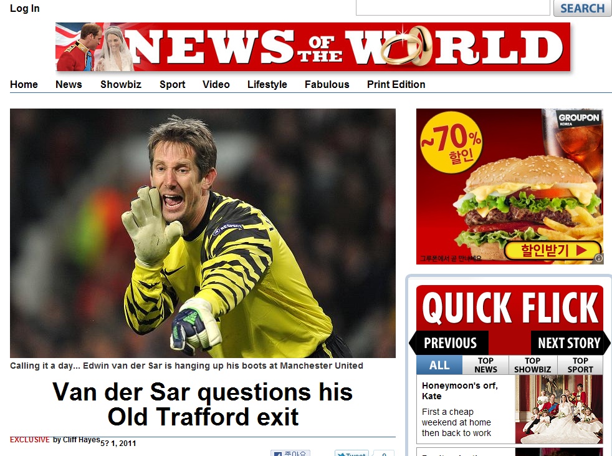Click the SEARCH button
The image size is (612, 456).
pyautogui.click(x=582, y=8)
